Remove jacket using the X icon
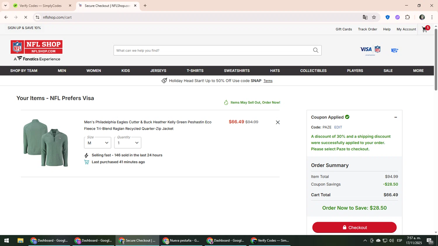438x246 pixels. click(278, 122)
